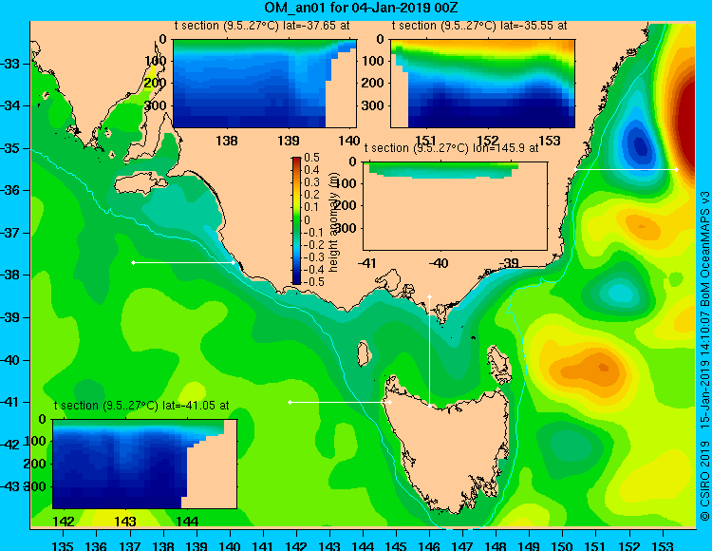Image resolution: width=712 pixels, height=551 pixels.
Task: Click the "lat=-37.65" temperature section title
Action: (x=262, y=26)
